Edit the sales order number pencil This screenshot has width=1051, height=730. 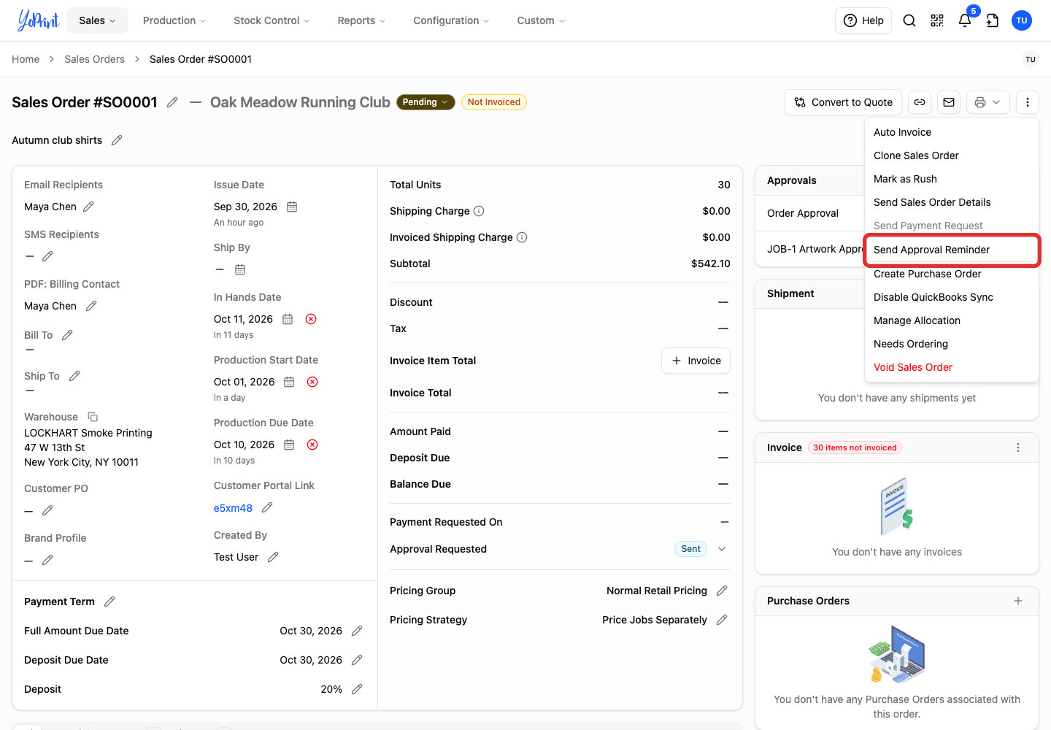click(172, 102)
